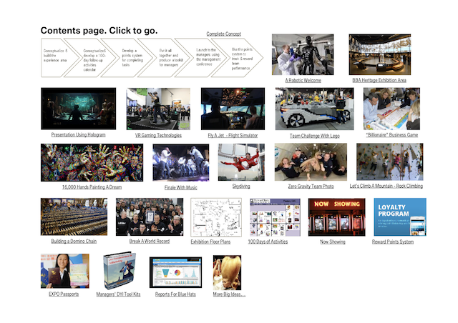The height and width of the screenshot is (323, 458).
Task: Click the flight simulator cockpit thumbnail
Action: (233, 109)
